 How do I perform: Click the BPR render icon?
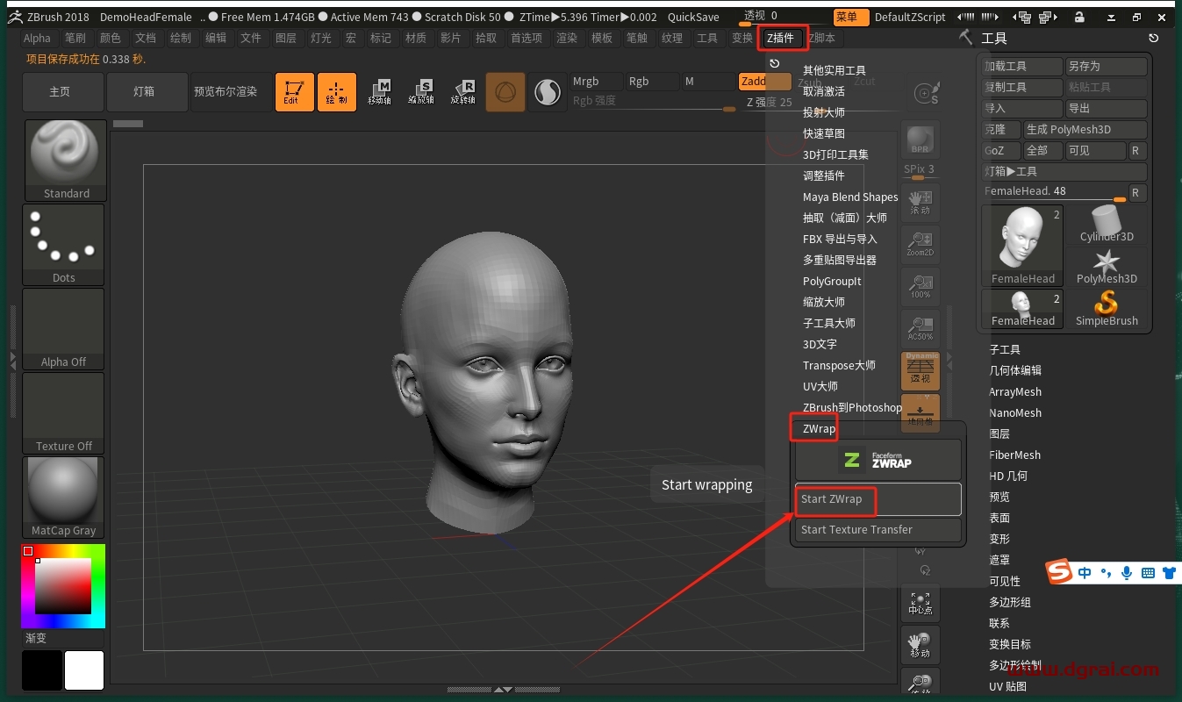(921, 140)
